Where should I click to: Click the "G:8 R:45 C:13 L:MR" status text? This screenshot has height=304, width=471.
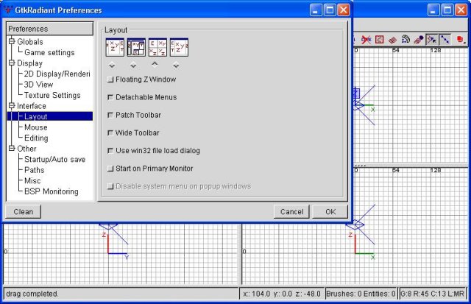433,294
